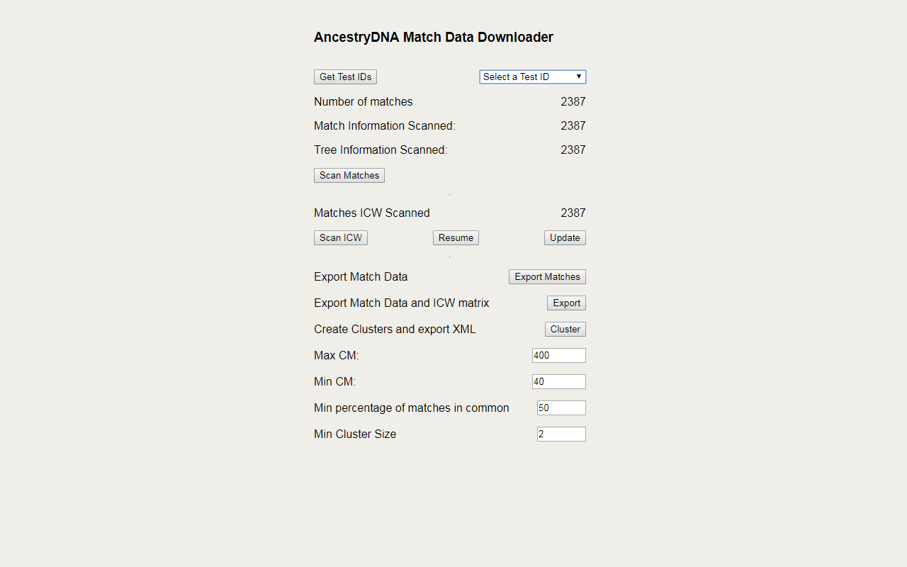Click the Min percentage of matches field

pyautogui.click(x=560, y=408)
